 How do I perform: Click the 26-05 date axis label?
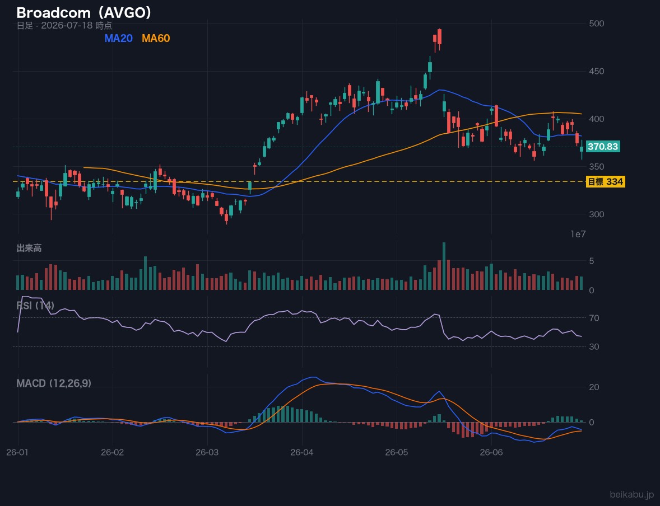pyautogui.click(x=397, y=453)
